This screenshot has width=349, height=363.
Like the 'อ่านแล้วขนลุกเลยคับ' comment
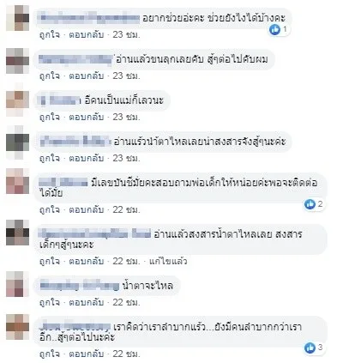[x=50, y=76]
